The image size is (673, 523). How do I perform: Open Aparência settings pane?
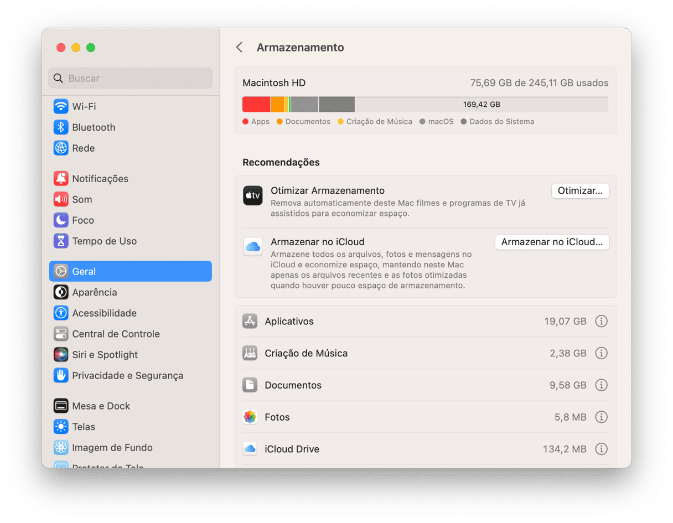click(x=95, y=292)
